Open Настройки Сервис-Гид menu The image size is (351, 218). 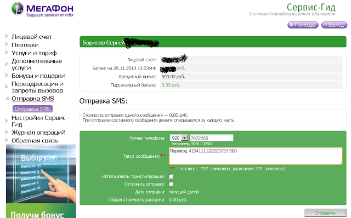39,121
